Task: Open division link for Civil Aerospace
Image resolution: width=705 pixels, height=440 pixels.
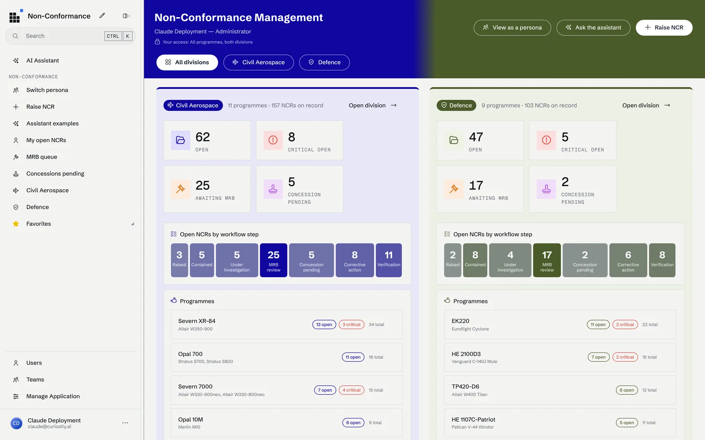Action: 373,106
